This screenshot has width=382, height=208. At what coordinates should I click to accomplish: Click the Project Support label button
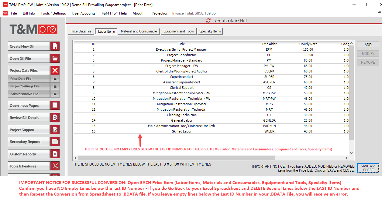29,130
